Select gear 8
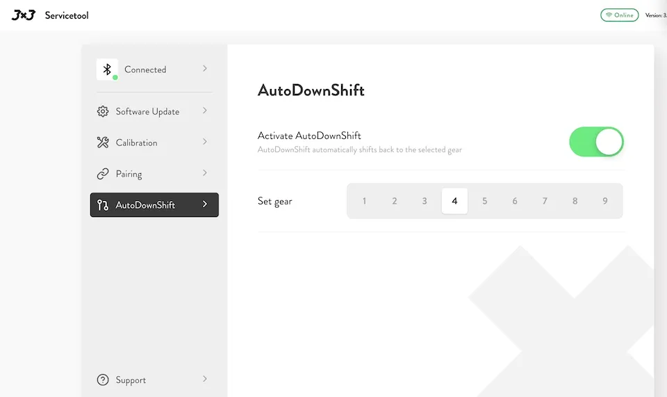 575,201
